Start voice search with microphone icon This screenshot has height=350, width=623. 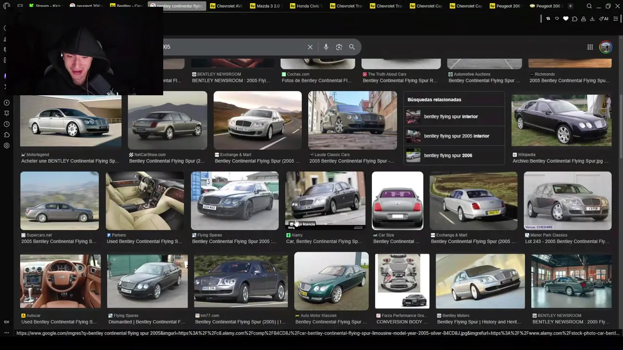[x=326, y=47]
